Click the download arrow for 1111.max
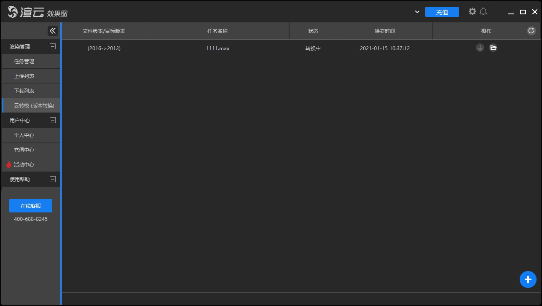The width and height of the screenshot is (542, 306). (480, 48)
